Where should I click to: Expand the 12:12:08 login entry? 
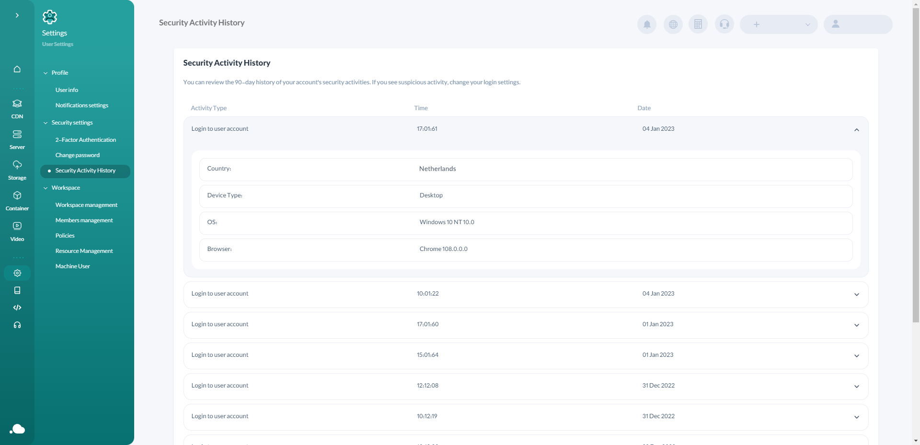coord(857,387)
